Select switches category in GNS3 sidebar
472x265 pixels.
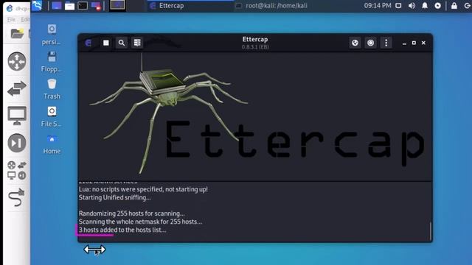click(x=17, y=88)
